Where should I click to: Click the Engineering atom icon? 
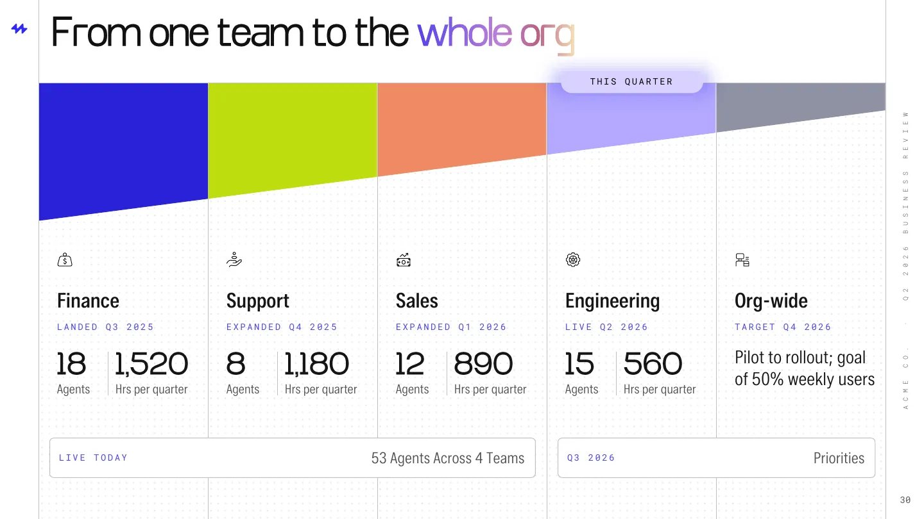(x=573, y=259)
